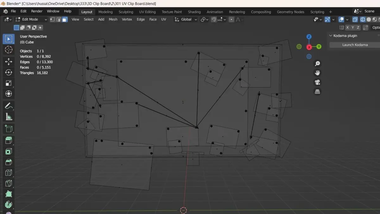Viewport: 380px width, 214px height.
Task: Select the Bevel tool
Action: pyautogui.click(x=9, y=162)
